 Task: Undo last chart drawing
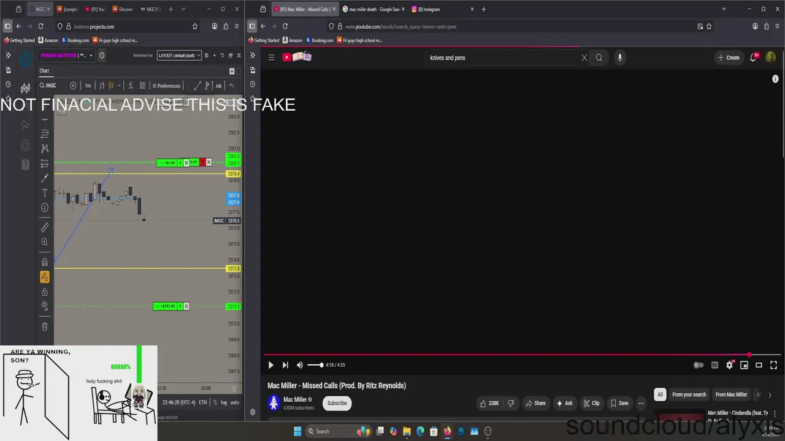(x=231, y=86)
